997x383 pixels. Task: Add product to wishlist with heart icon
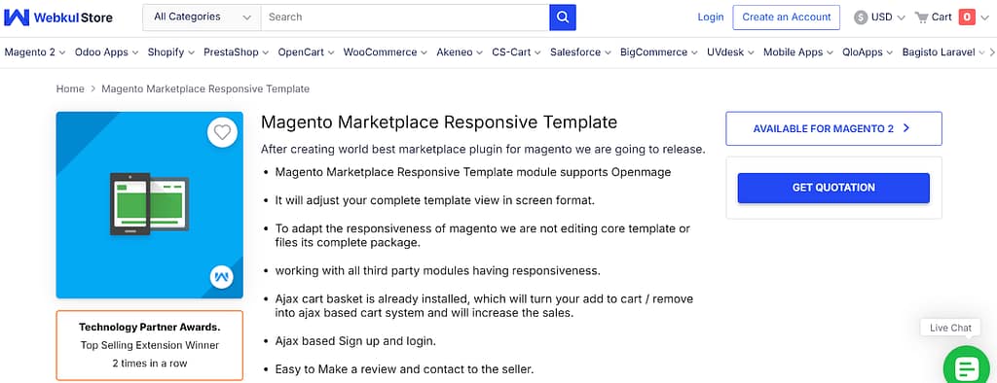222,132
